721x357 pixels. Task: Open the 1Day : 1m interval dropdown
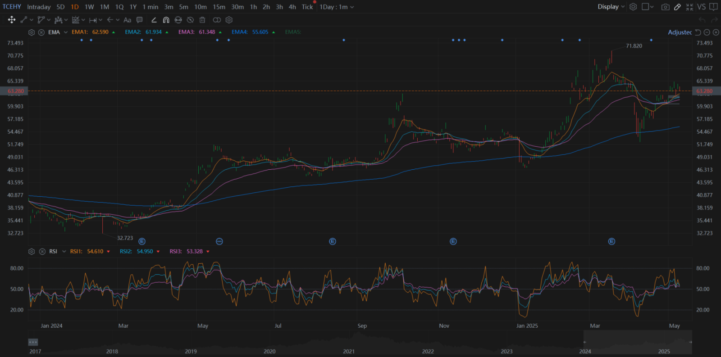[x=337, y=7]
